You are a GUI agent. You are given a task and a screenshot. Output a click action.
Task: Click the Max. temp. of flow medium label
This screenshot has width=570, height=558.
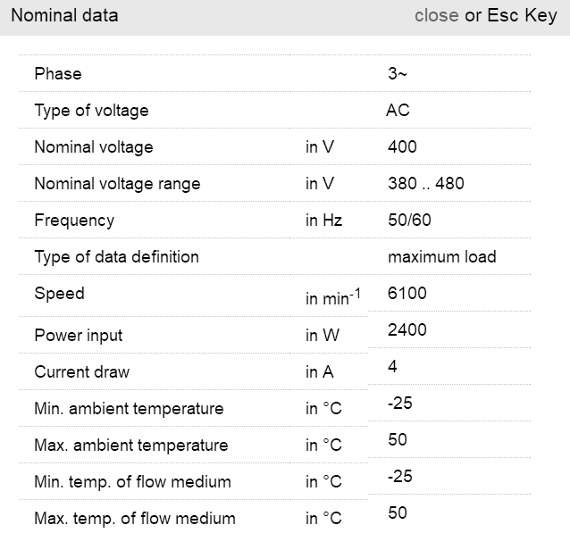pos(134,519)
